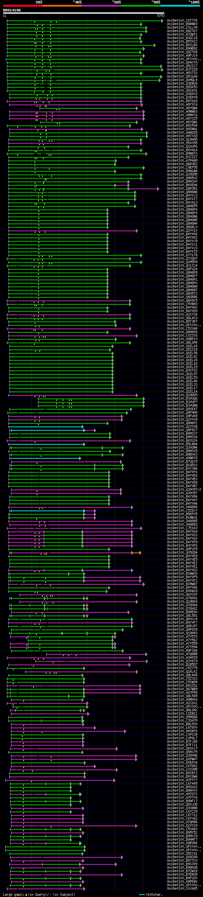This screenshot has width=203, height=897.
Task: Open hit UniRef100_C9EF55
Action: 182,167
